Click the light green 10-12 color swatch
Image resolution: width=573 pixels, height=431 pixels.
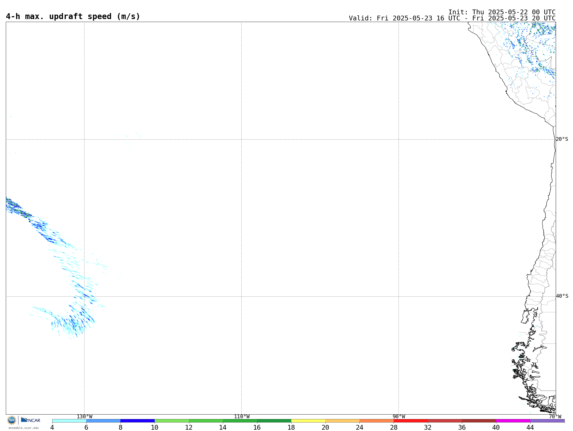172,421
